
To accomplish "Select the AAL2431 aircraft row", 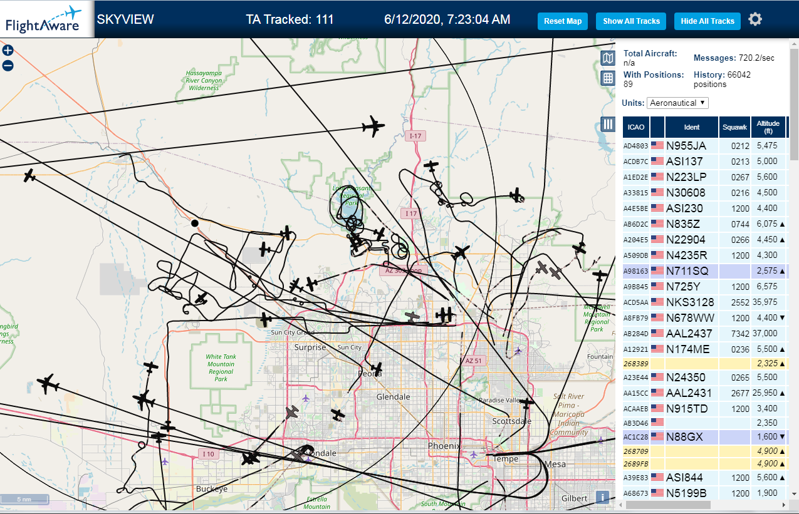I will pyautogui.click(x=705, y=393).
